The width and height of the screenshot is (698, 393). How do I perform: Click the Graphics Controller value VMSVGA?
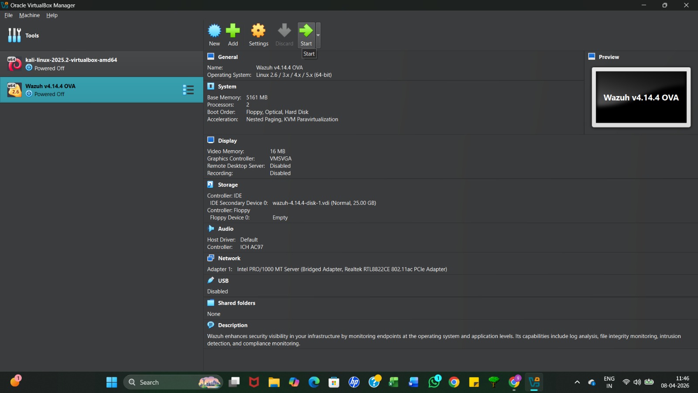281,159
